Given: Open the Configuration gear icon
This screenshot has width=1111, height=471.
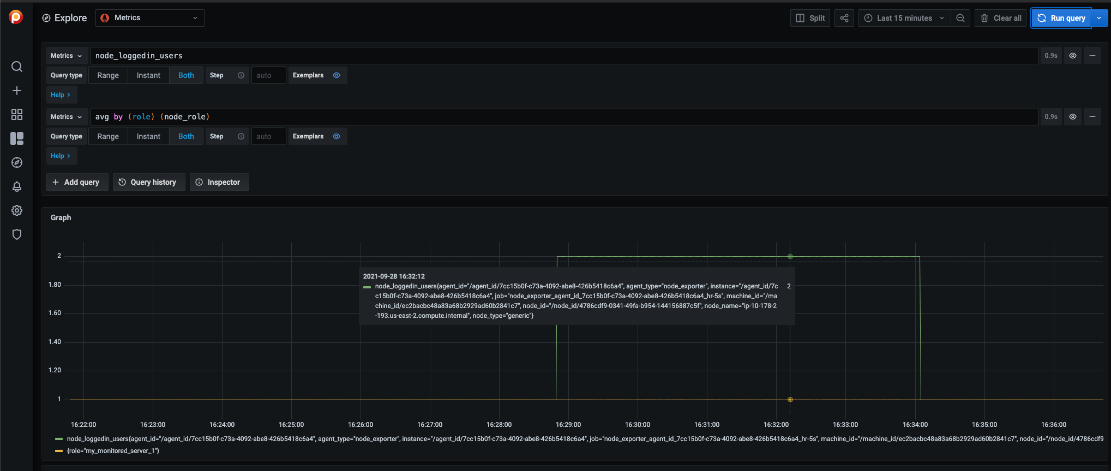Looking at the screenshot, I should [17, 210].
